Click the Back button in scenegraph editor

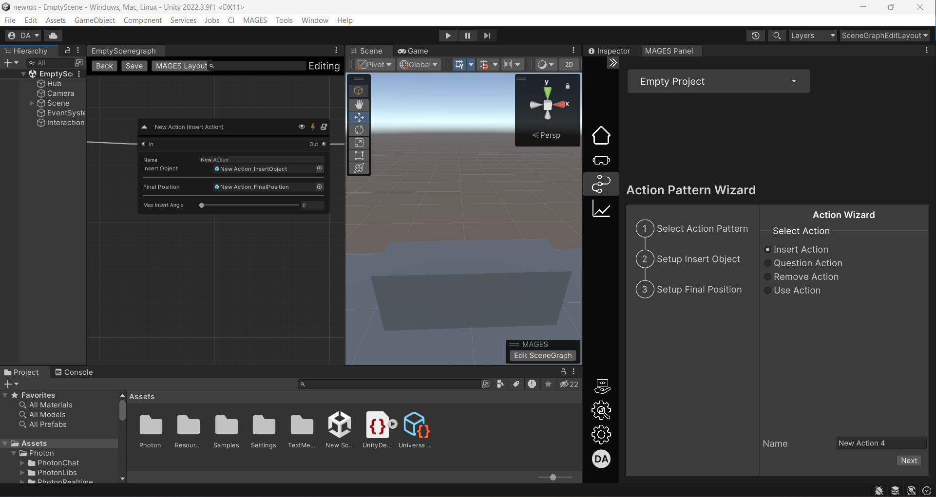tap(104, 66)
